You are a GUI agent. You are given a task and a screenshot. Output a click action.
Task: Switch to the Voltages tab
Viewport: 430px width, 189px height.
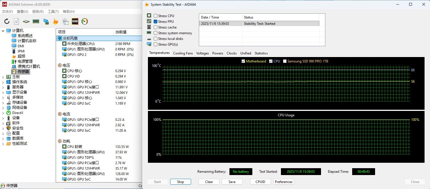pyautogui.click(x=202, y=53)
